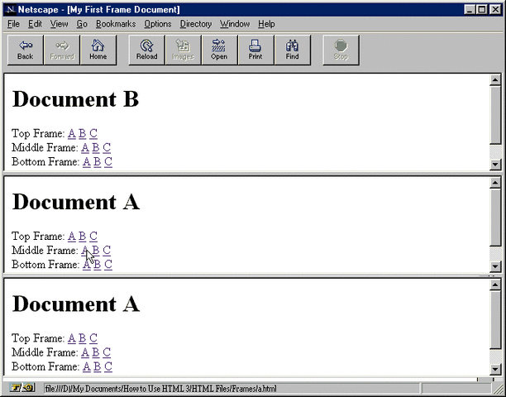Open the Help menu
The height and width of the screenshot is (397, 506).
pos(266,24)
